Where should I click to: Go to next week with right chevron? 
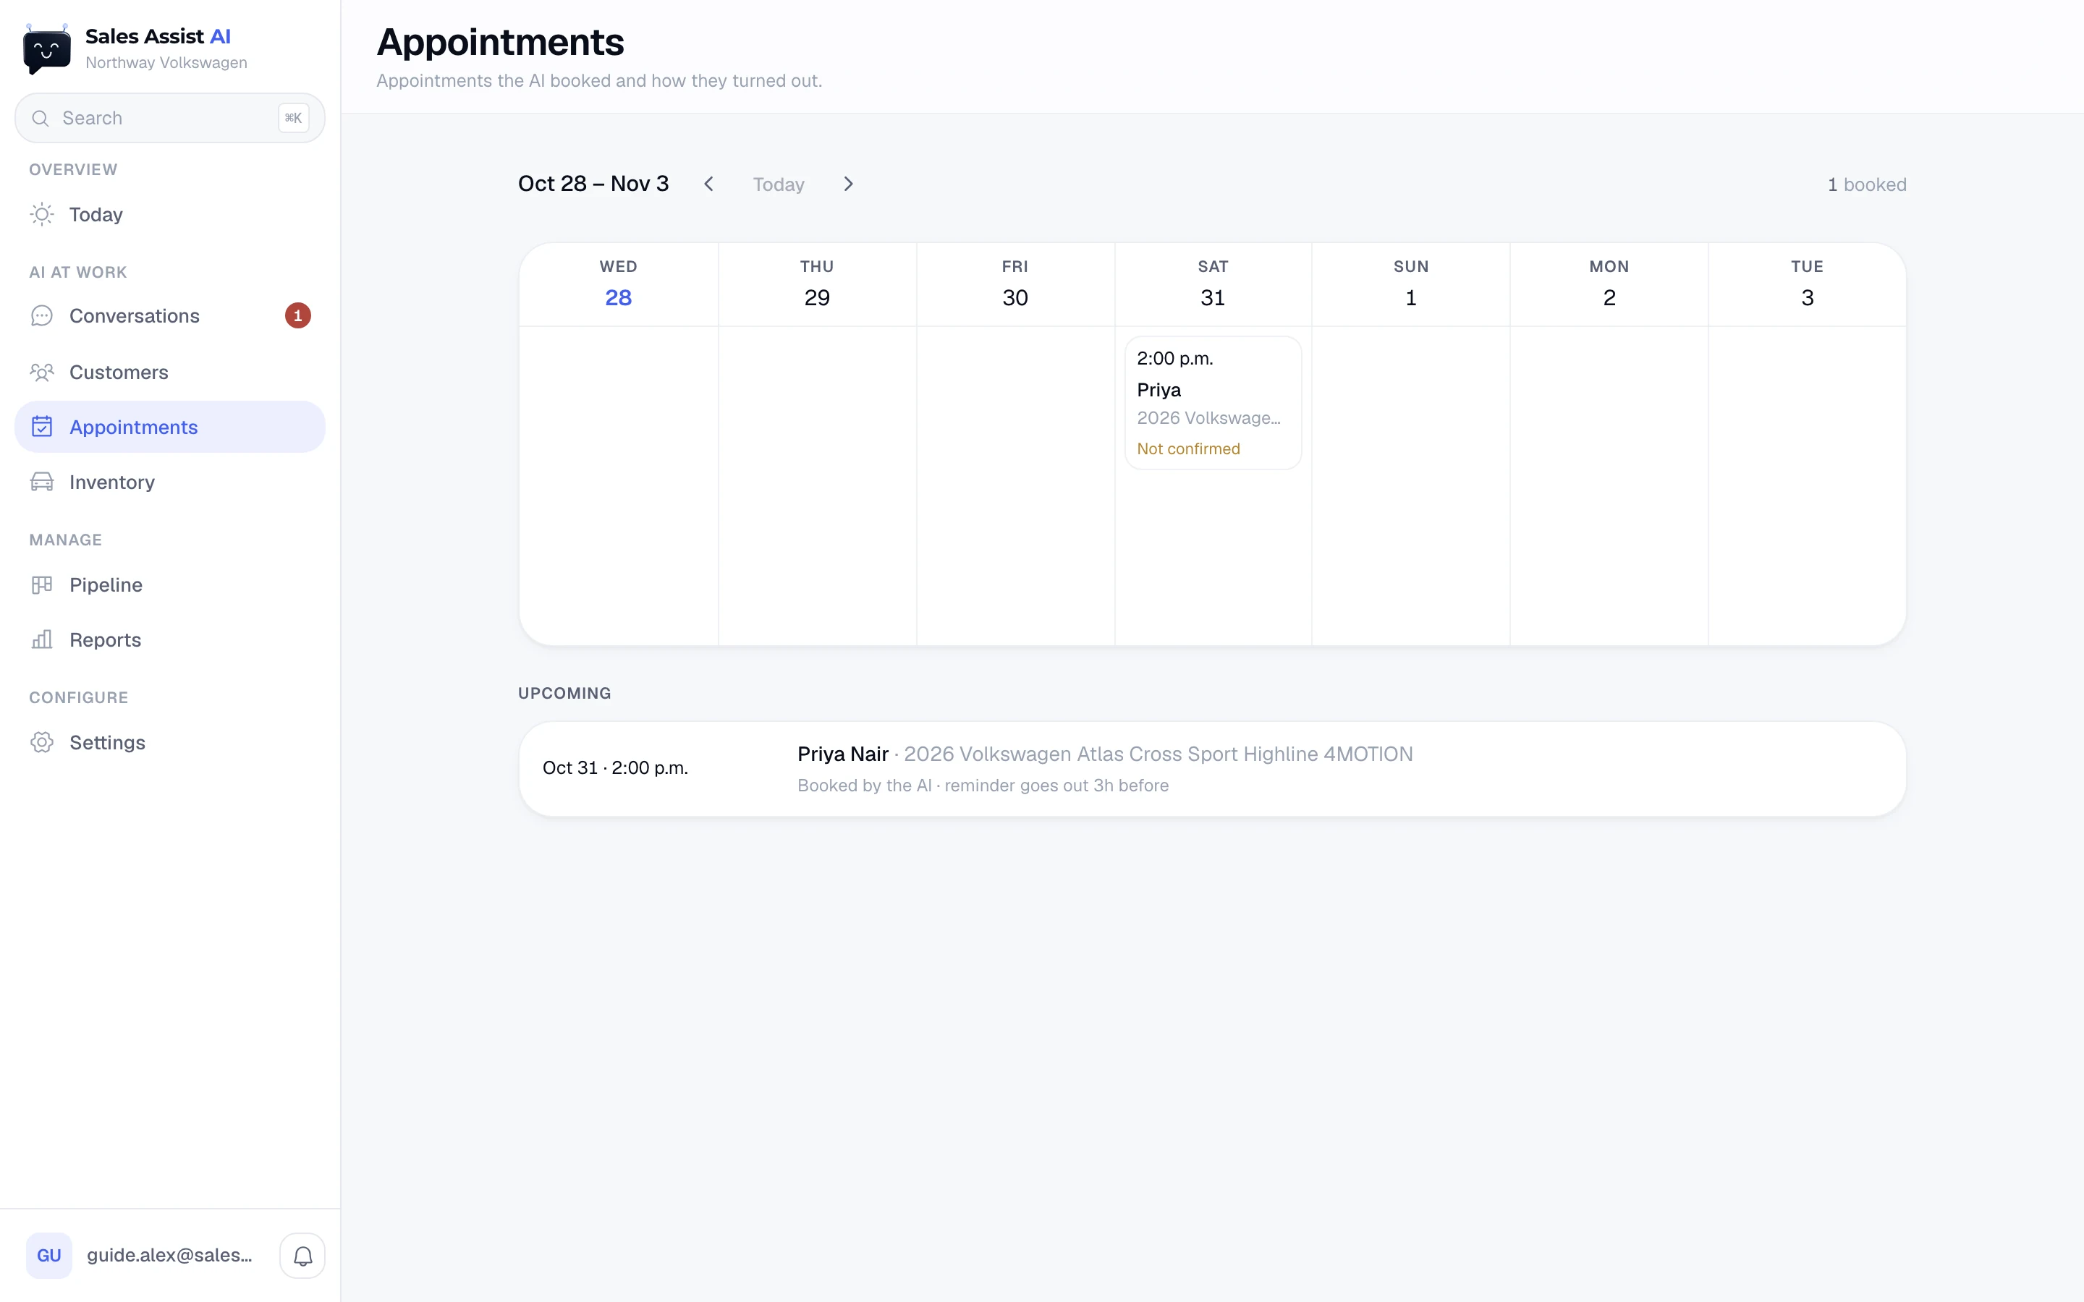click(848, 184)
